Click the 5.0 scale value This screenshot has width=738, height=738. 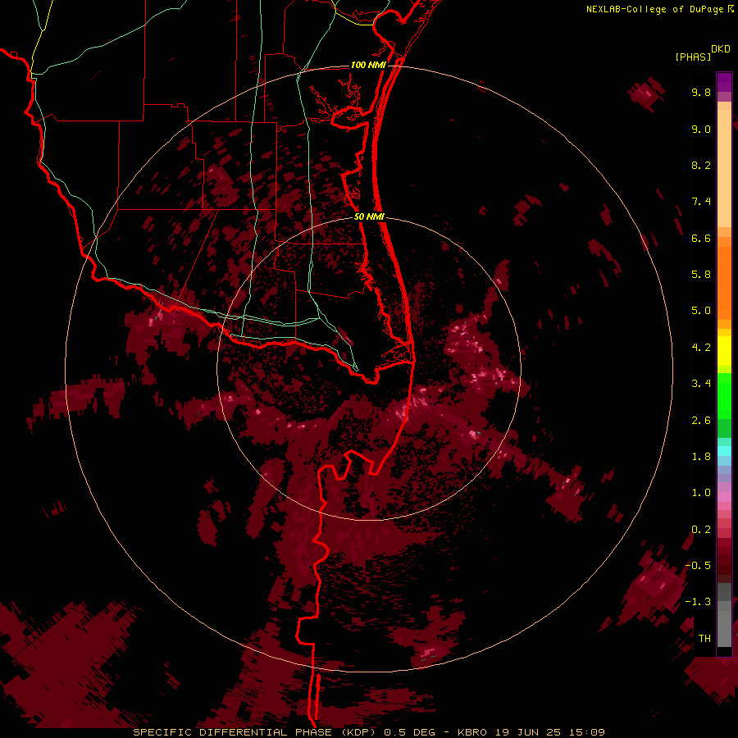[x=701, y=311]
